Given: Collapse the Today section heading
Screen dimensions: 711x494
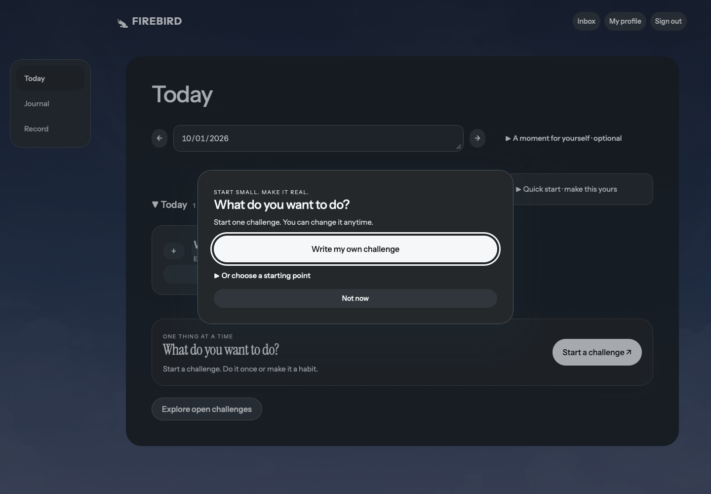Looking at the screenshot, I should pos(170,205).
